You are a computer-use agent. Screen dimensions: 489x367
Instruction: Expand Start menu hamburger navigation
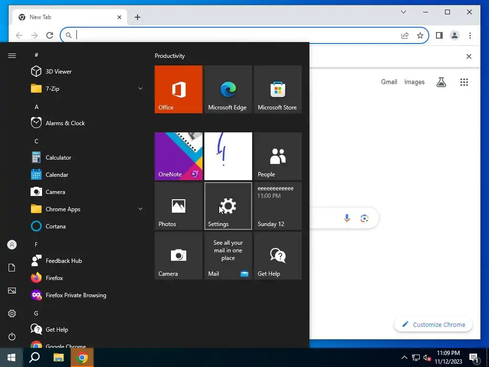tap(12, 55)
